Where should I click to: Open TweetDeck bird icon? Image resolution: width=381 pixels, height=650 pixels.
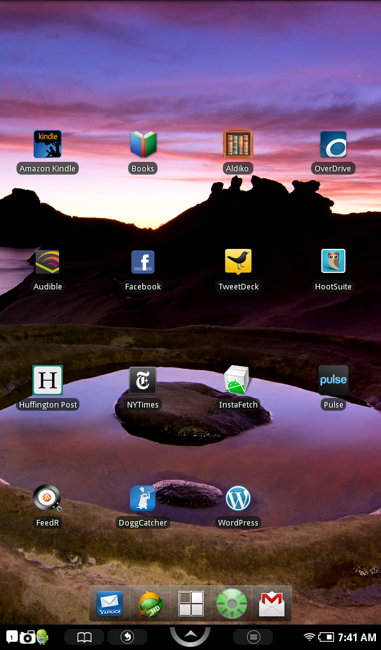pos(238,262)
